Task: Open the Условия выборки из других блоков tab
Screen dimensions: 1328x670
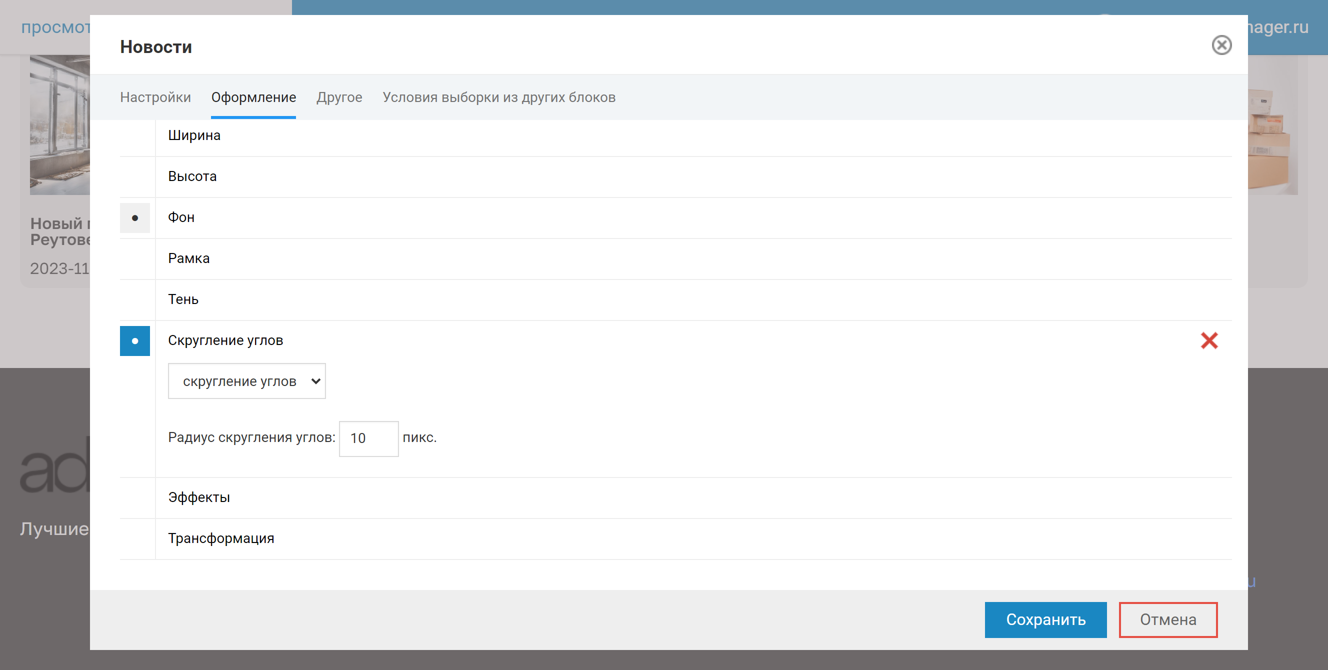Action: (x=498, y=97)
